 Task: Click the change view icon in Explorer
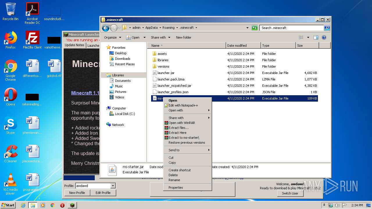click(x=301, y=37)
